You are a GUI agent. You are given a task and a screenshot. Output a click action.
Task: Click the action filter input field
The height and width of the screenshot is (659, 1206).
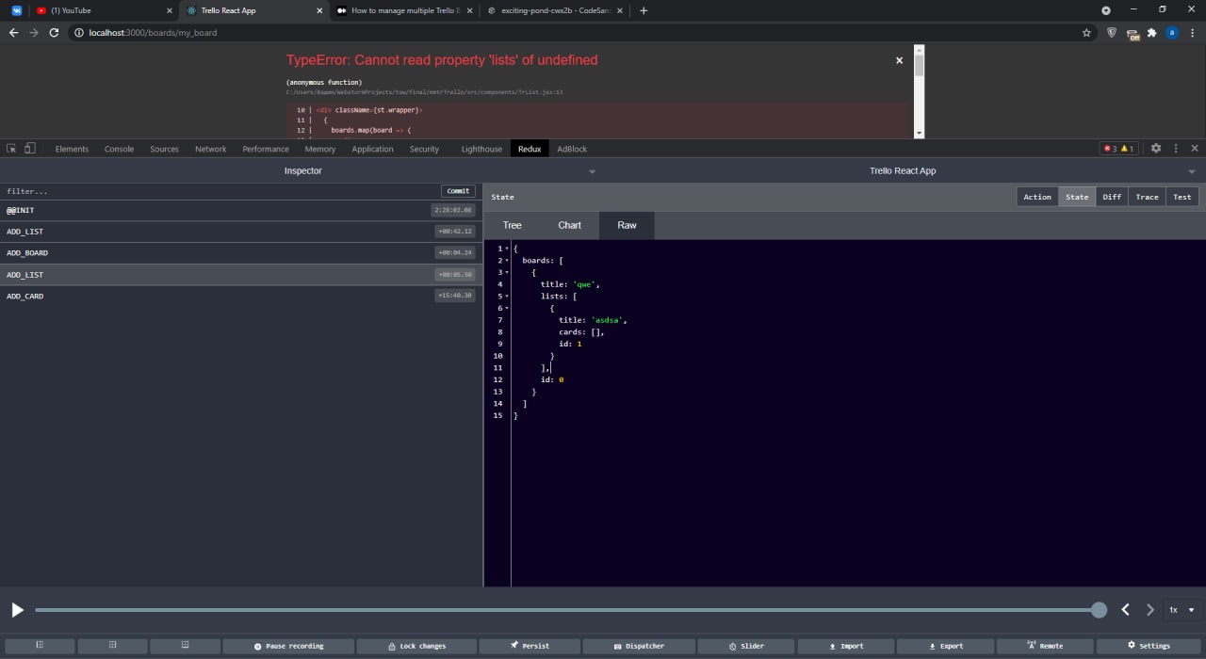pos(219,191)
